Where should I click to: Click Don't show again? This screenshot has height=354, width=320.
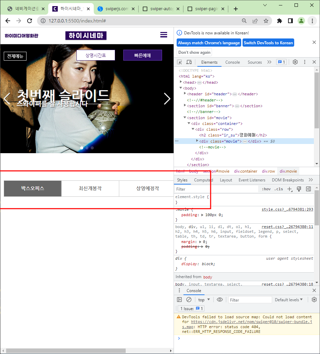(194, 52)
